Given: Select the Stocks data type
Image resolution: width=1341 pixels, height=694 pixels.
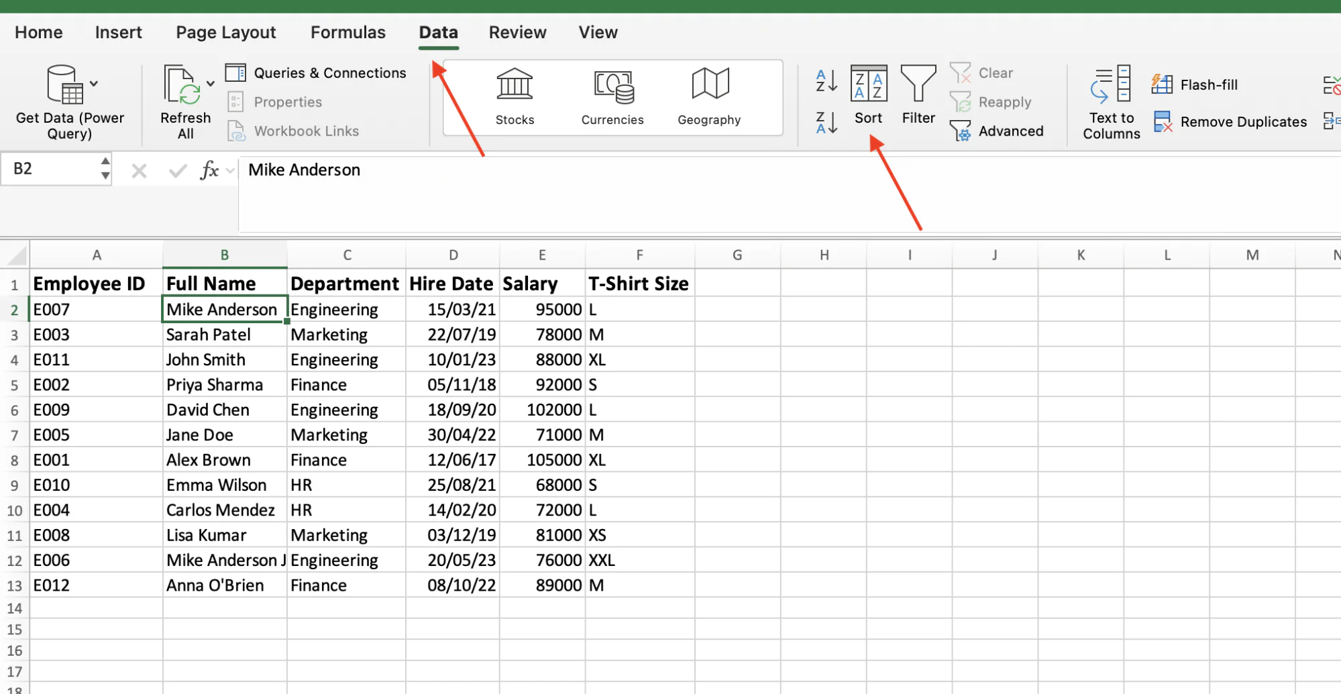Looking at the screenshot, I should point(515,97).
